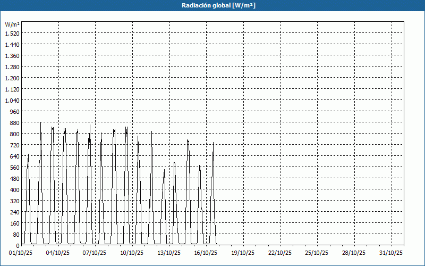
Task: Select the 19/10/25 date label
Action: pyautogui.click(x=243, y=253)
